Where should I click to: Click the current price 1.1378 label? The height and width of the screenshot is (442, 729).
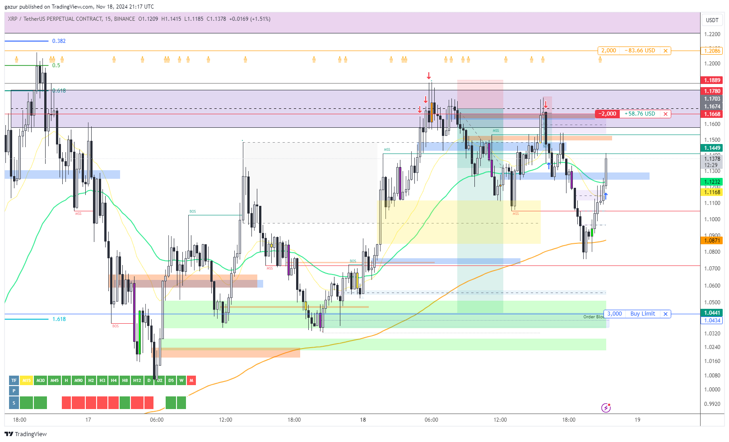pyautogui.click(x=712, y=158)
